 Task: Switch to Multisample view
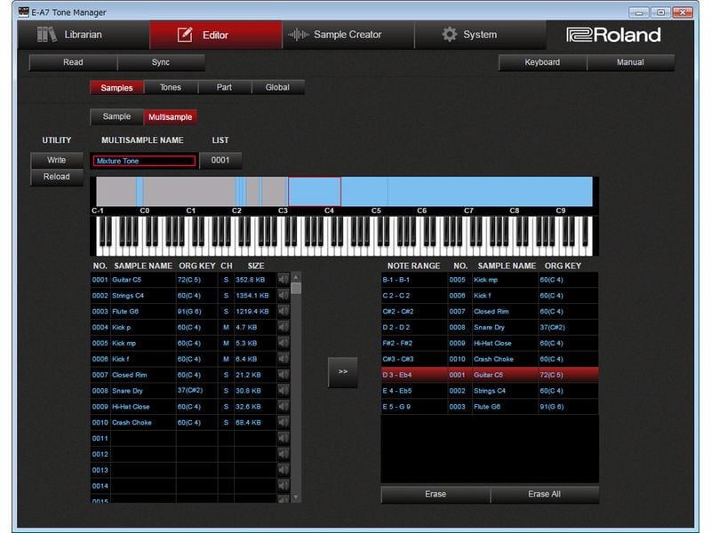pyautogui.click(x=170, y=117)
